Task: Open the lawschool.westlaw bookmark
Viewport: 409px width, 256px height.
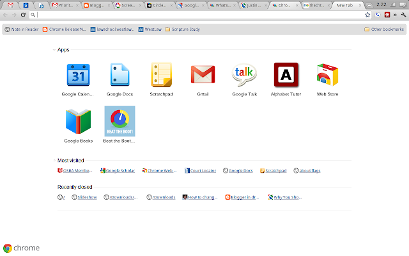Action: (x=112, y=29)
